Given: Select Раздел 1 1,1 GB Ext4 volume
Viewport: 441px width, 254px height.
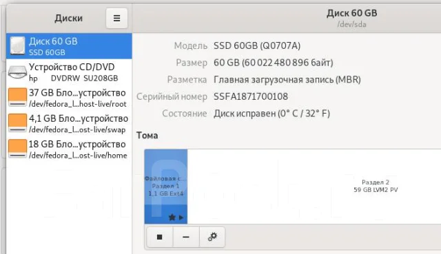Looking at the screenshot, I should click(166, 187).
